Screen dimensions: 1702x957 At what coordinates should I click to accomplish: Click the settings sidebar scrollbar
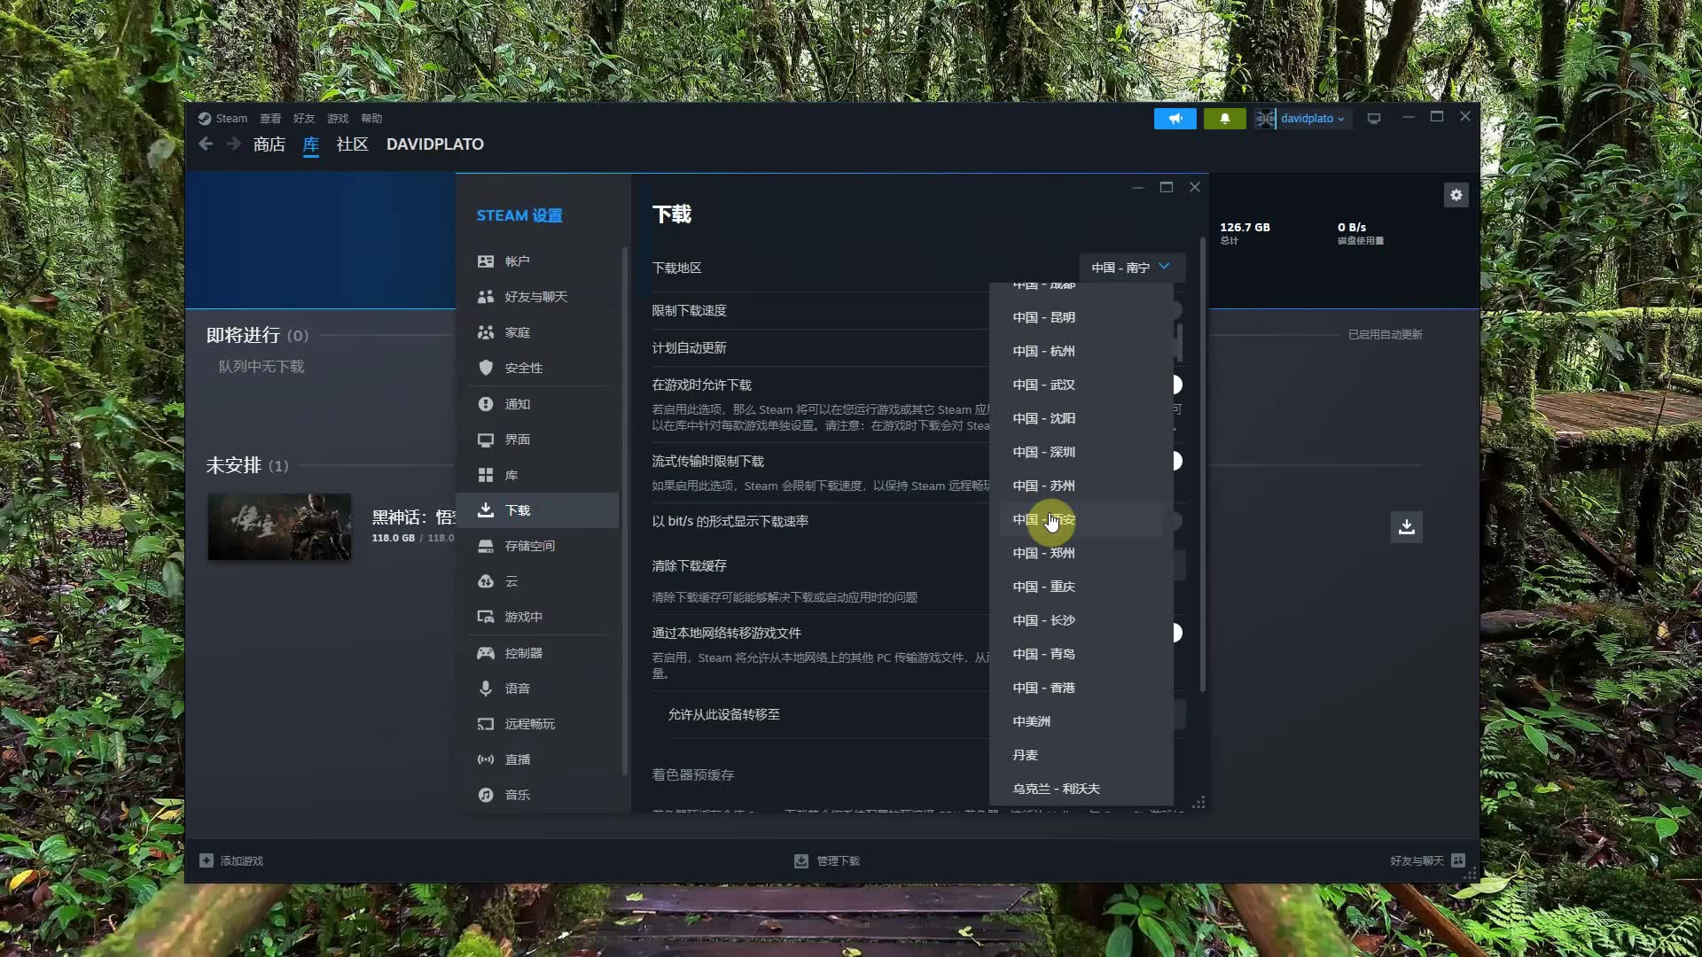pyautogui.click(x=625, y=512)
